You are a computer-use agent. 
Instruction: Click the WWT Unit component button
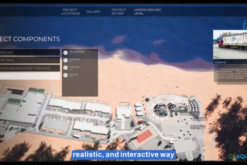(30, 52)
